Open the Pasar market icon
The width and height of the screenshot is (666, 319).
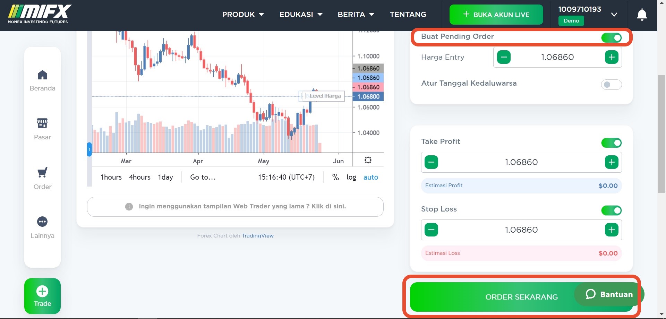click(x=42, y=123)
